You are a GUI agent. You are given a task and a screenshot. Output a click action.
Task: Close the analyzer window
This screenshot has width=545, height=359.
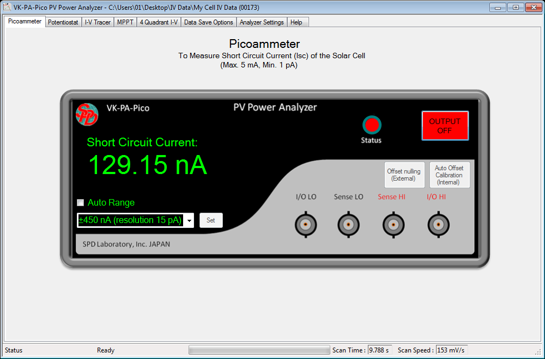point(534,7)
